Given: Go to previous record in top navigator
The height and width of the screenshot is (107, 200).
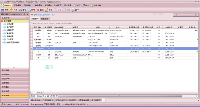Looking at the screenshot, I should coord(183,15).
